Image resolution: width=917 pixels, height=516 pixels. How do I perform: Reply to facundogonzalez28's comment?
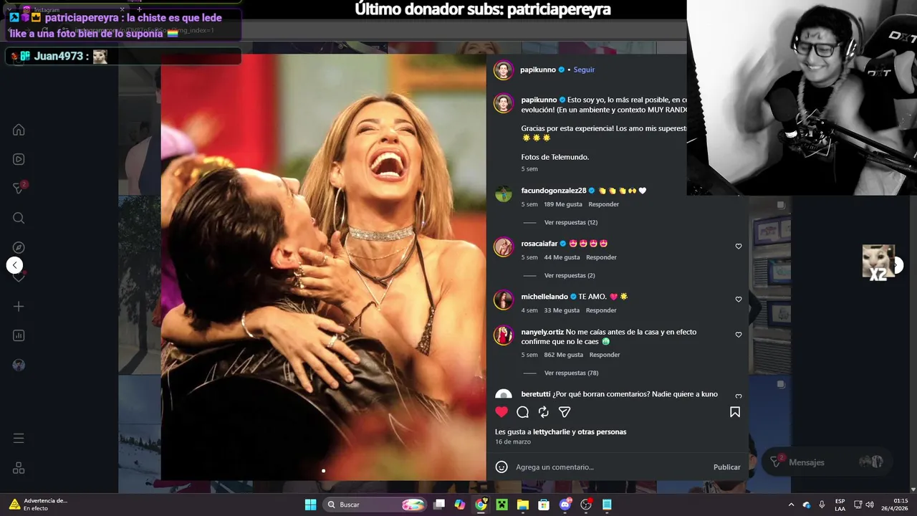pos(603,204)
